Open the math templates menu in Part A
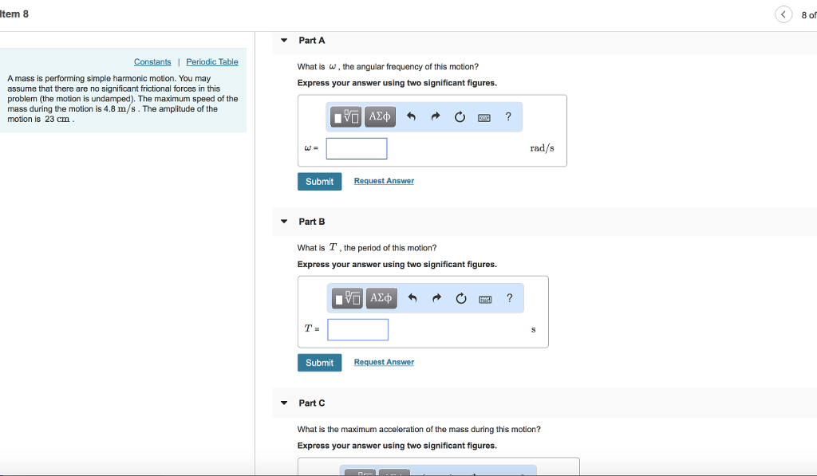Viewport: 817px width, 476px height. pyautogui.click(x=345, y=116)
